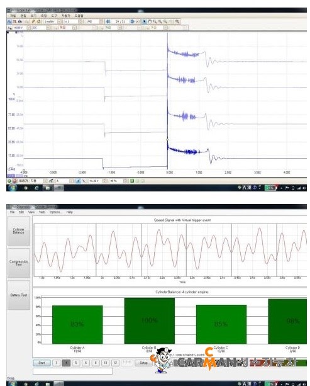Open the Tests menu in PicoDiagnostics

42,212
